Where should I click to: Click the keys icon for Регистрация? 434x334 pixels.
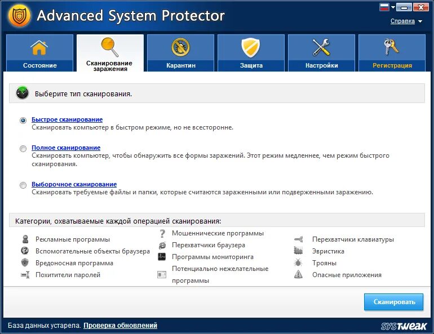(x=391, y=47)
